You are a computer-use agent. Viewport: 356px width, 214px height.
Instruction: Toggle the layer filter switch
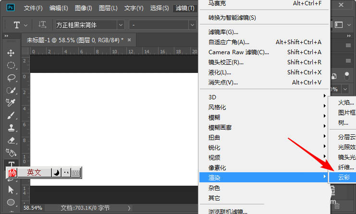point(347,76)
